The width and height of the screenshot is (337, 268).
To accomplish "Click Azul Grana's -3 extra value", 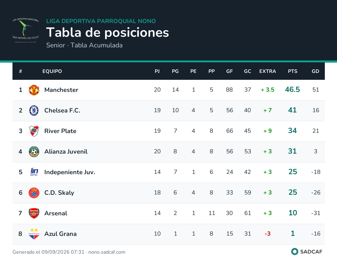I will coord(268,234).
